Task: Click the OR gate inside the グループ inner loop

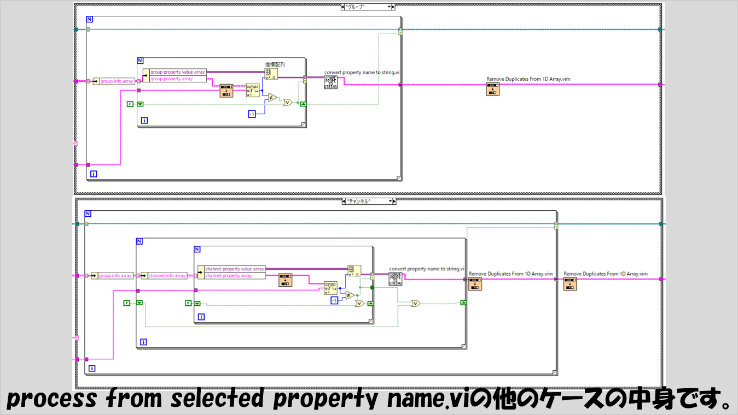Action: [287, 102]
